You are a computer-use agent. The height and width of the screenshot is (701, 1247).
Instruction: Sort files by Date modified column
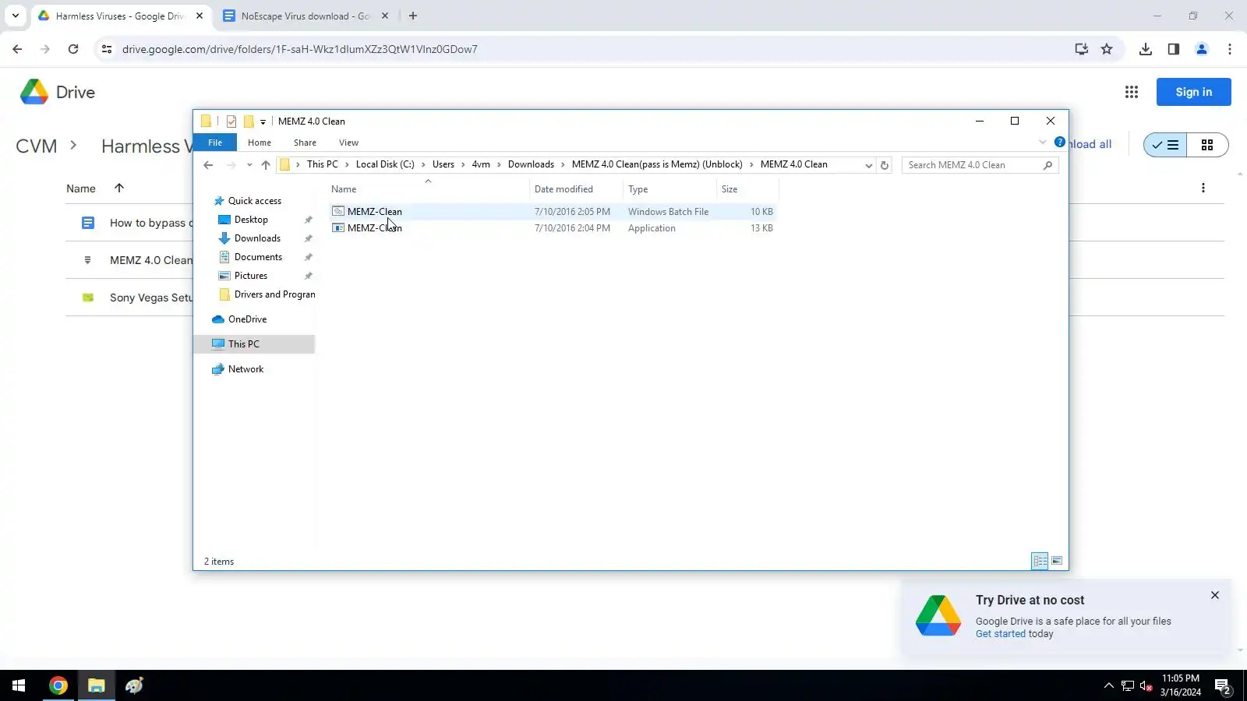tap(577, 189)
